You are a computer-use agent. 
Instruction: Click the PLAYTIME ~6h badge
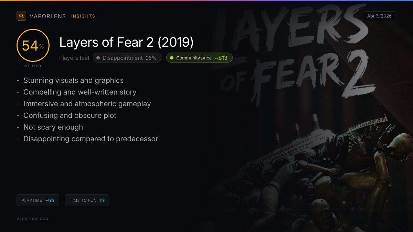(x=38, y=200)
